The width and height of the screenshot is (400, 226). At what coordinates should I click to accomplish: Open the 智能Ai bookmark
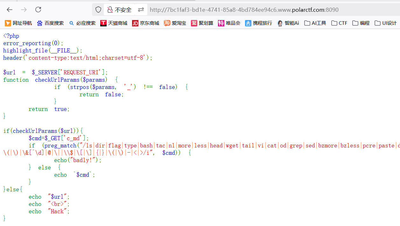tap(288, 23)
